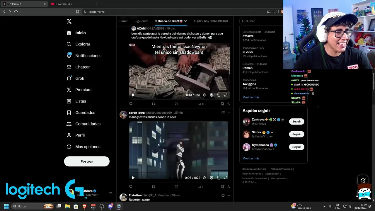Viewport: 375px width, 211px height.
Task: Open Grok icon on El Antimatter post
Action: pyautogui.click(x=223, y=195)
